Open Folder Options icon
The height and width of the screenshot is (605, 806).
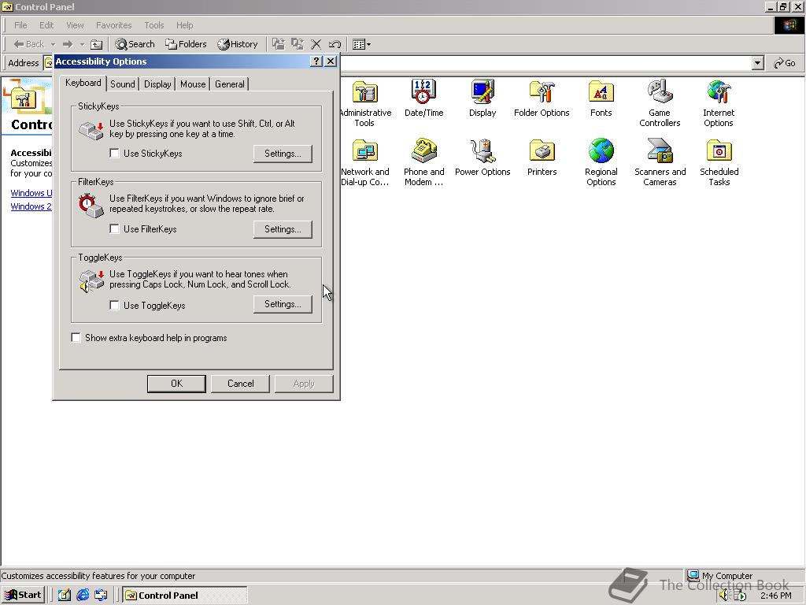(542, 98)
